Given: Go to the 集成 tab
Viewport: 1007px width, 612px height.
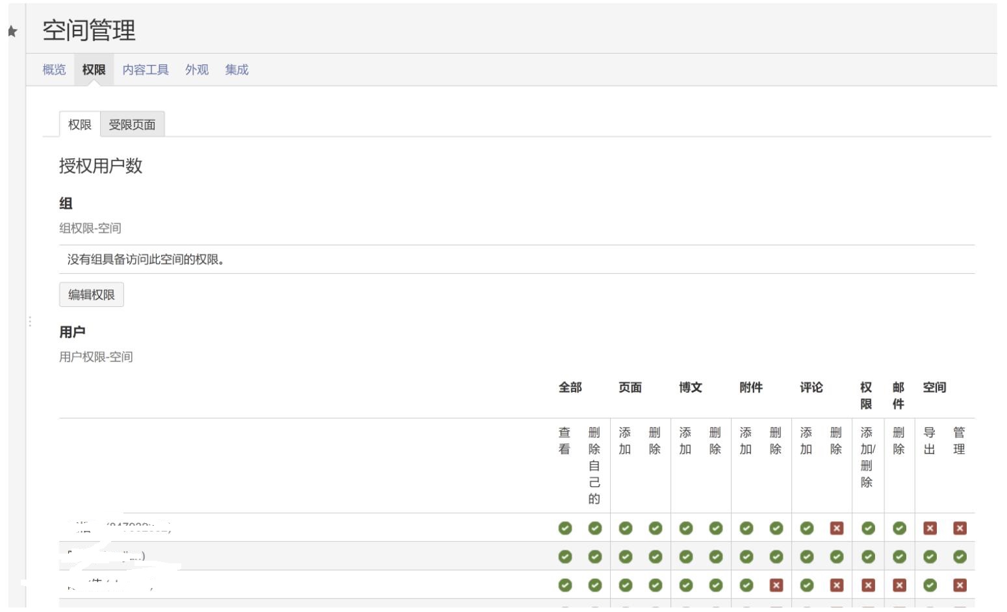Looking at the screenshot, I should (236, 69).
